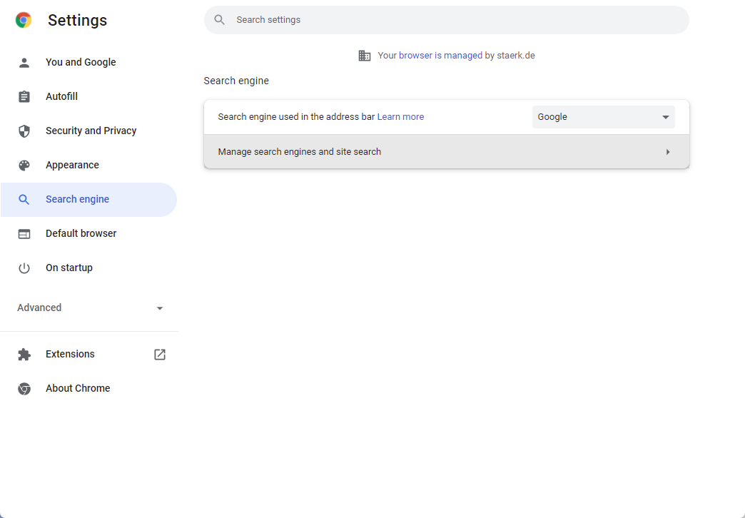Click the Autofill clipboard icon
Screen dimensions: 745x518
pos(24,97)
